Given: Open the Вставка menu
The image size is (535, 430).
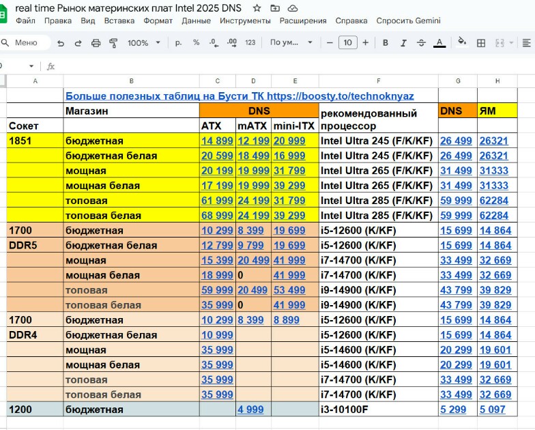Looking at the screenshot, I should pyautogui.click(x=119, y=20).
